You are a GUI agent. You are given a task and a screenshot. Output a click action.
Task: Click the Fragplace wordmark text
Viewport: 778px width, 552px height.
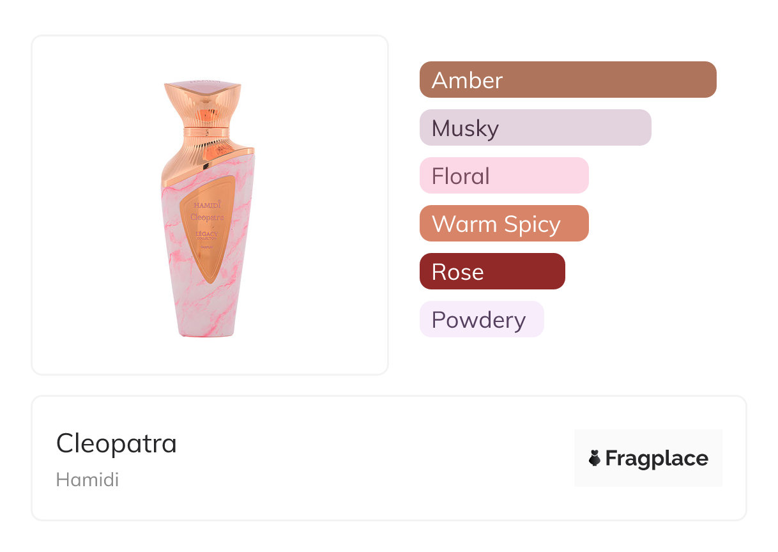pos(657,459)
